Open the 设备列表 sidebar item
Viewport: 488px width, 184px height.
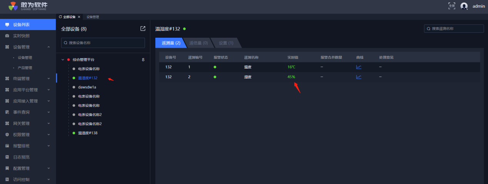click(x=28, y=25)
